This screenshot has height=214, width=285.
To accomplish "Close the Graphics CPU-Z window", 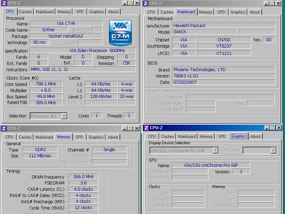I will click(279, 128).
